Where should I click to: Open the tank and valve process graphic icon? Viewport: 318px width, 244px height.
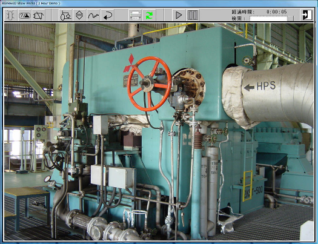[x=65, y=15]
